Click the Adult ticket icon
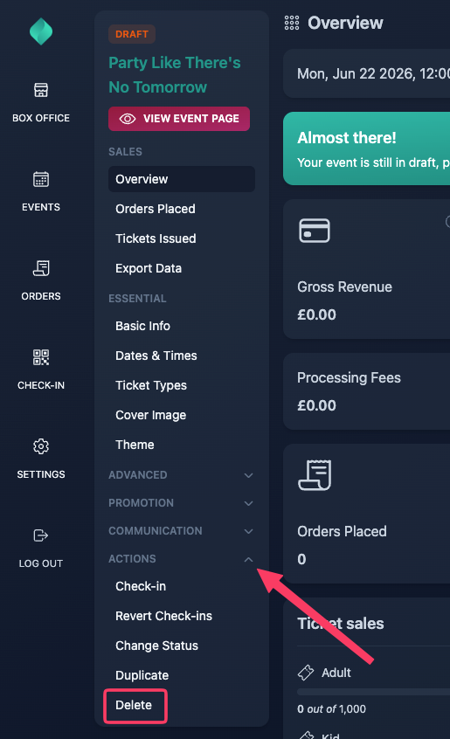Viewport: 450px width, 739px height. (306, 673)
